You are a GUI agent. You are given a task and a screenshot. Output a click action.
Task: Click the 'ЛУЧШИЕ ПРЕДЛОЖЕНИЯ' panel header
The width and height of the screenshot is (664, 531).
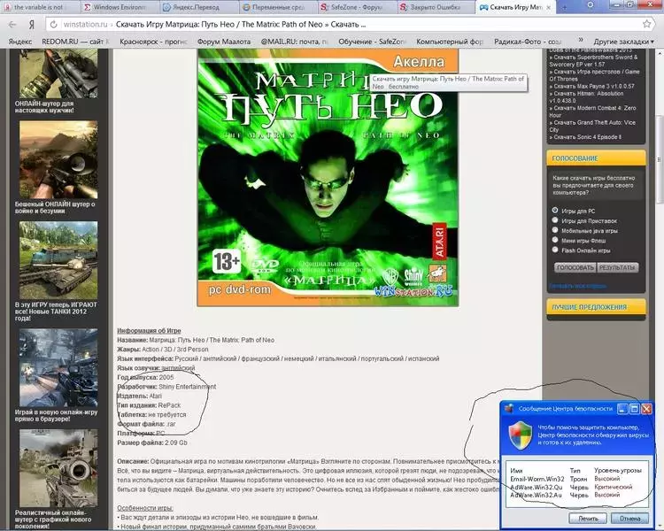click(x=596, y=307)
